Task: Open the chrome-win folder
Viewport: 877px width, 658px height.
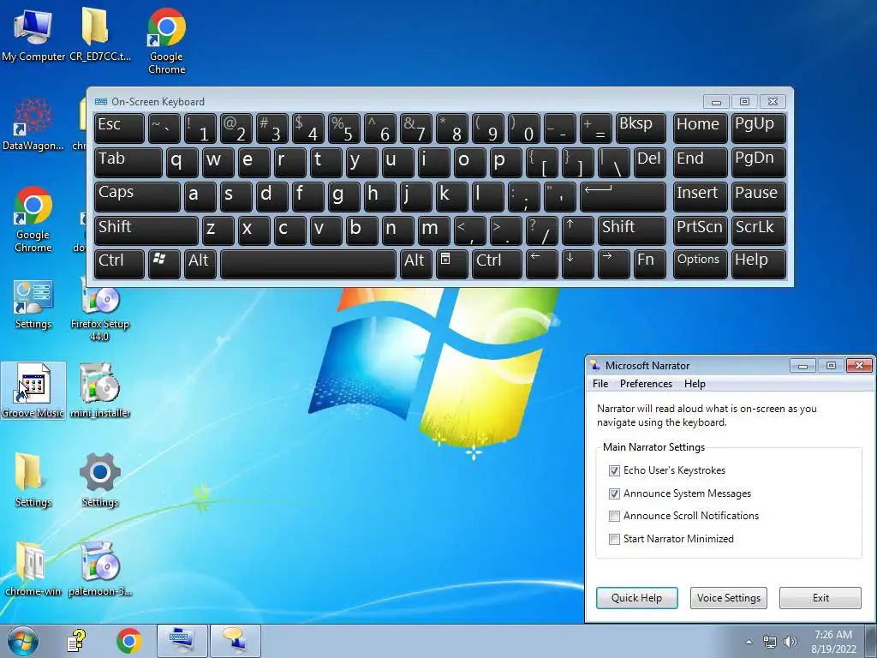Action: tap(33, 569)
